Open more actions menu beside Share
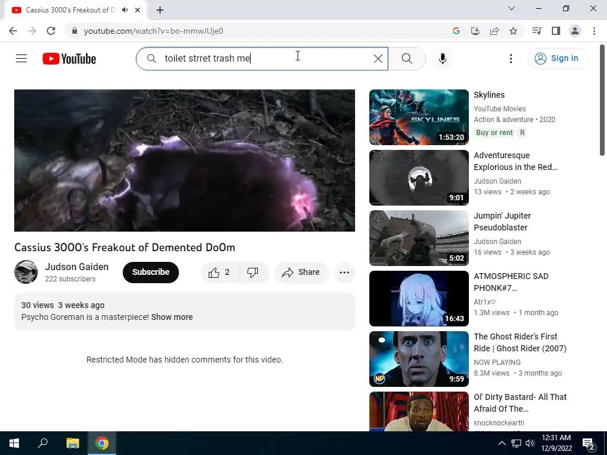The height and width of the screenshot is (455, 607). [x=344, y=273]
